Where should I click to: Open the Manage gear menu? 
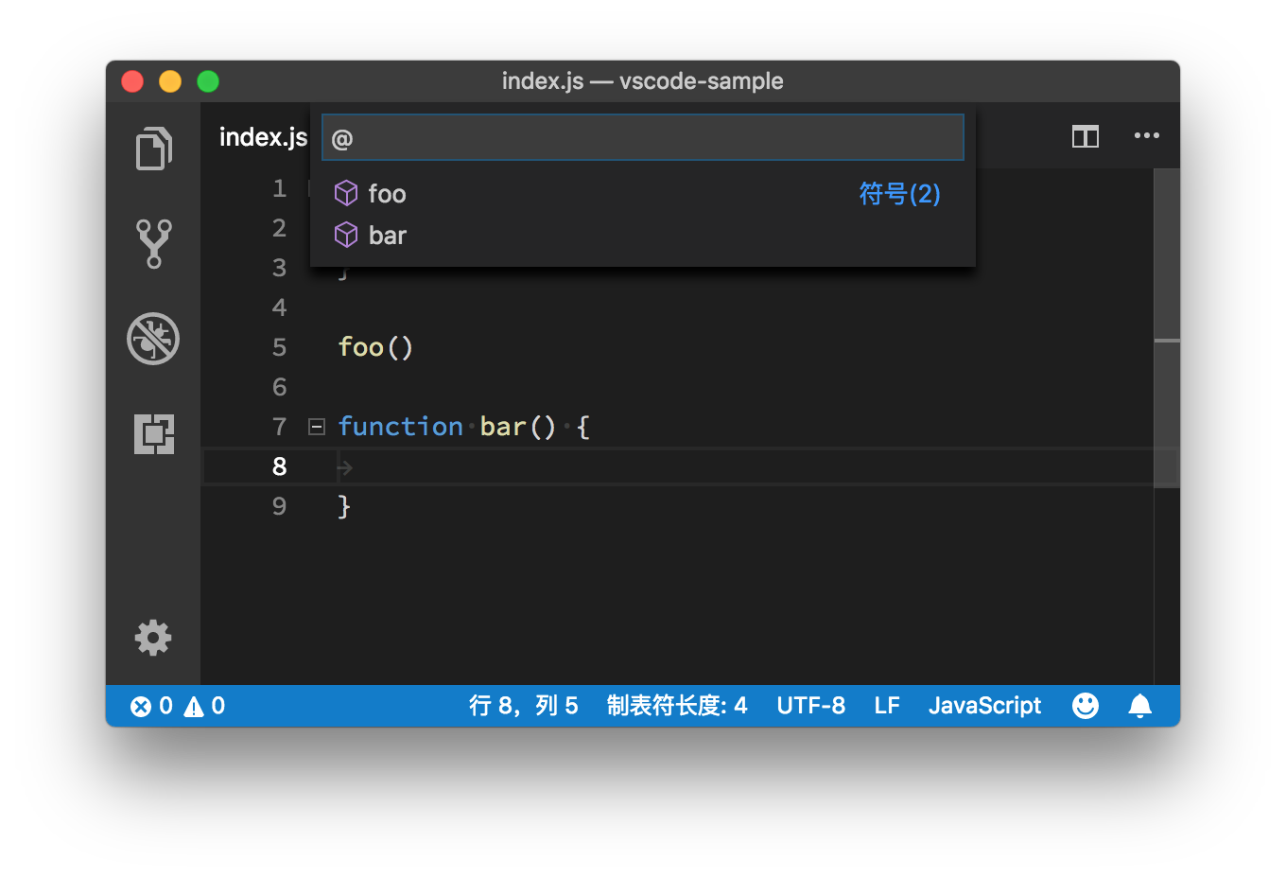pyautogui.click(x=153, y=638)
